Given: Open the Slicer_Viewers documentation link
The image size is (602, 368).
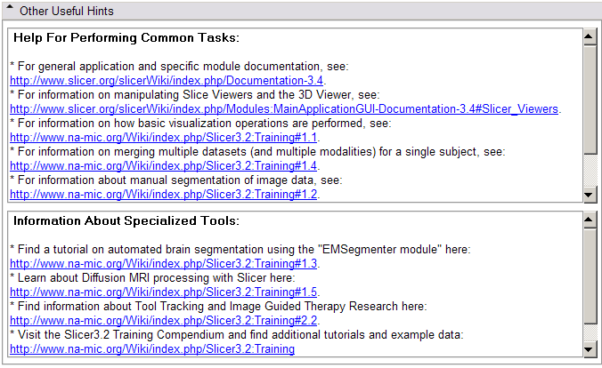Looking at the screenshot, I should (x=284, y=109).
